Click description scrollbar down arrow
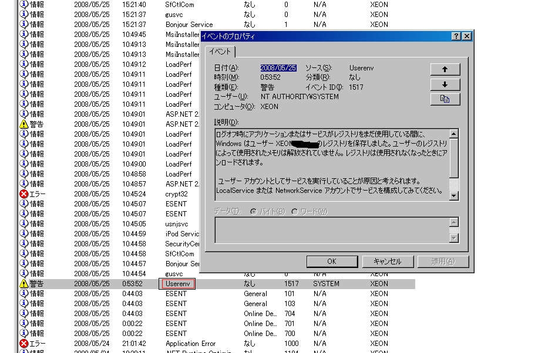 pyautogui.click(x=454, y=196)
